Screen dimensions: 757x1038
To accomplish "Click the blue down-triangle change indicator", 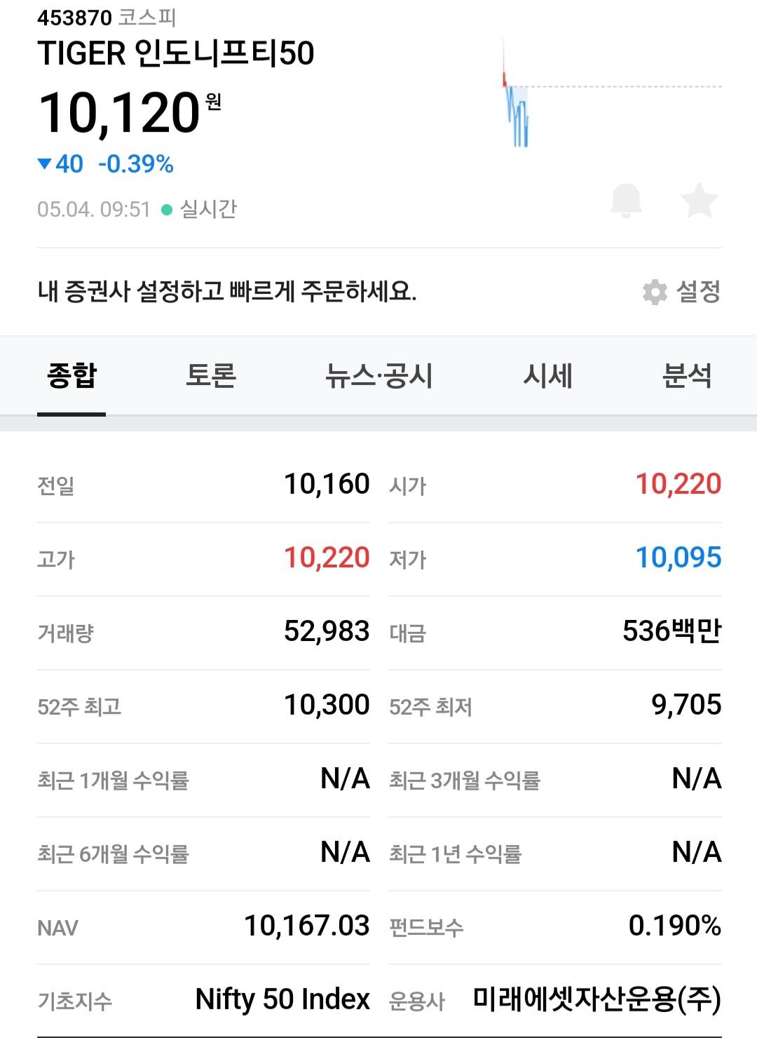I will [45, 164].
